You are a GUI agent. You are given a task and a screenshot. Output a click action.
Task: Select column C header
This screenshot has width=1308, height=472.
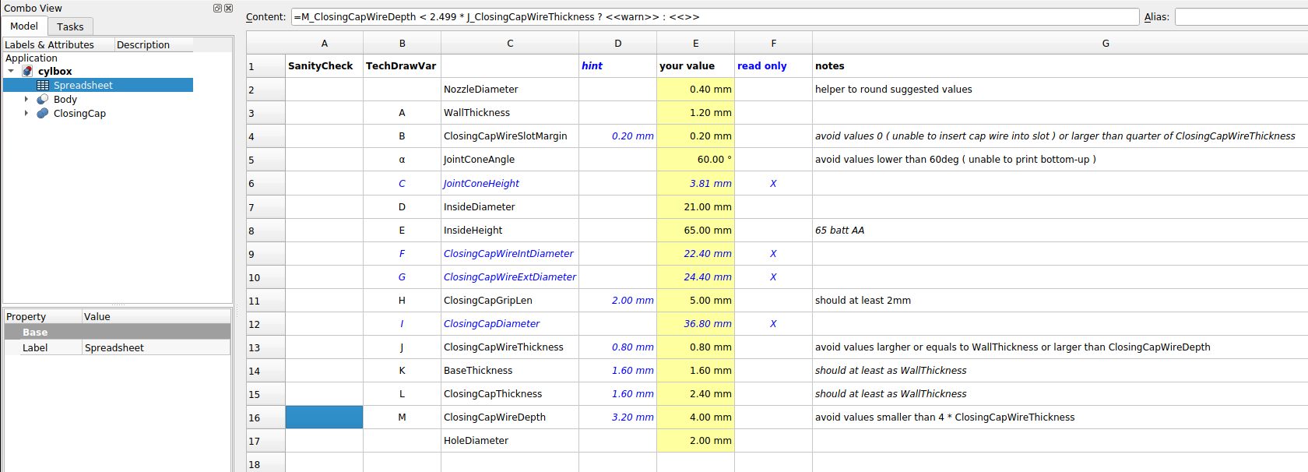point(510,43)
